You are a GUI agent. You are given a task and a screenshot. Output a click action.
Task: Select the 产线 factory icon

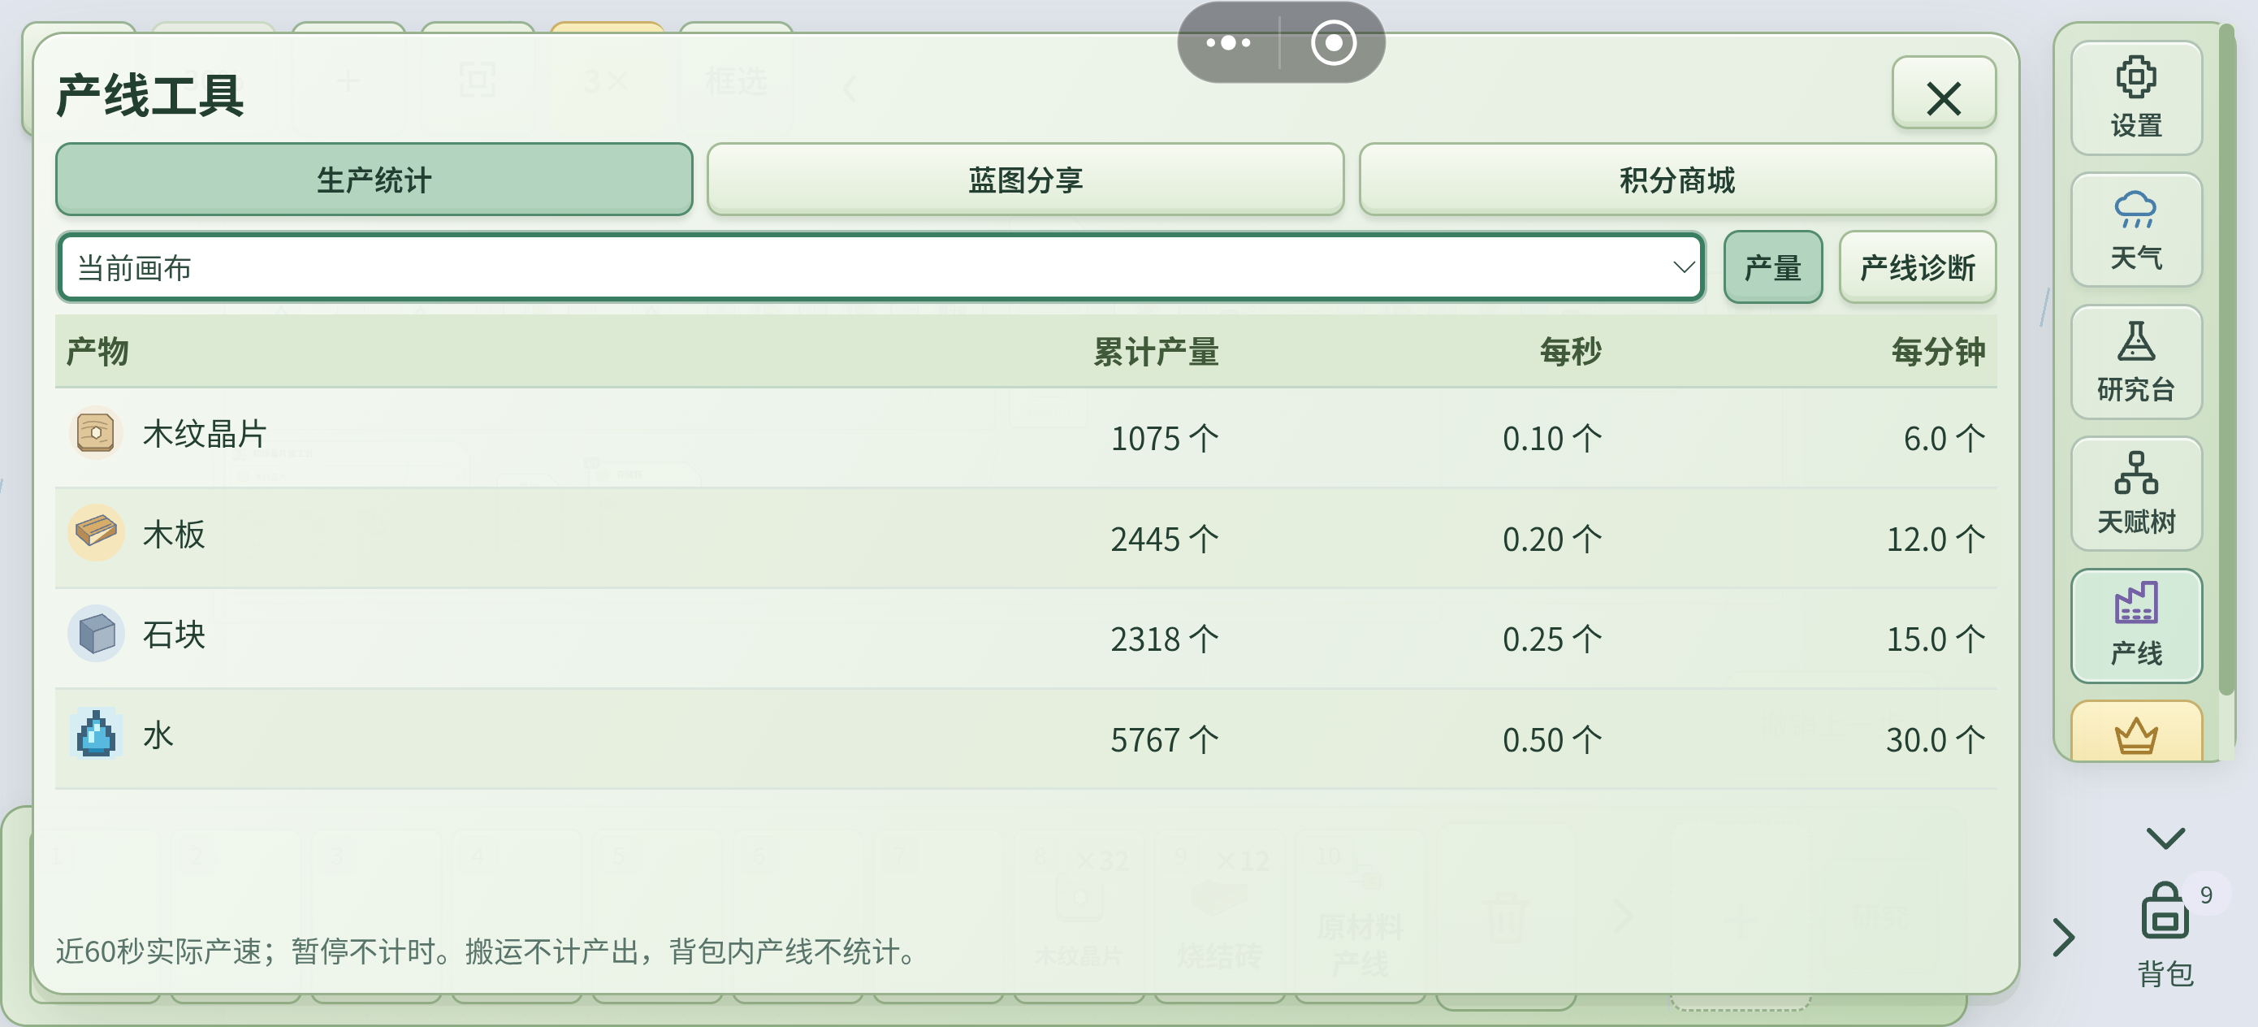click(x=2135, y=626)
